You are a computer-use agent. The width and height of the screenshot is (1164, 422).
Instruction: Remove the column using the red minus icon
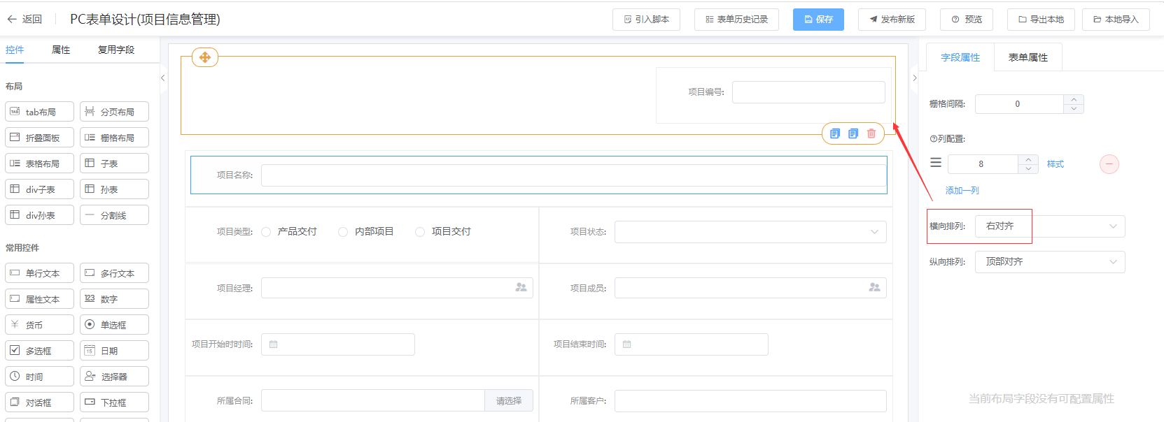(1109, 164)
